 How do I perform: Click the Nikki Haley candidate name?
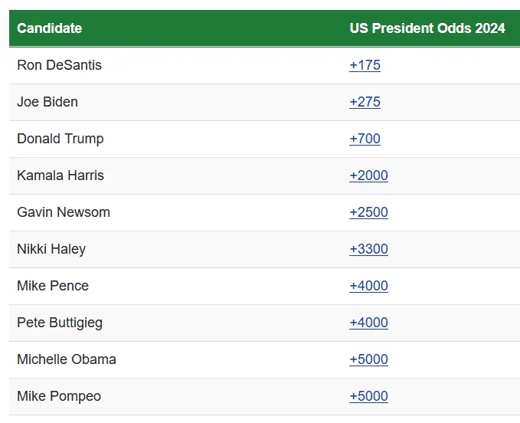51,249
